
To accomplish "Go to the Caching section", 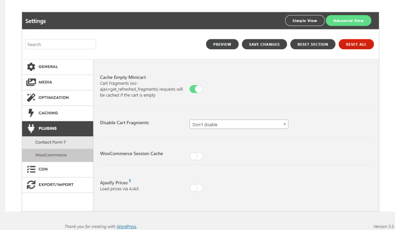I will [x=57, y=113].
